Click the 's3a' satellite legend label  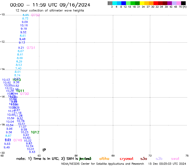pos(144,159)
